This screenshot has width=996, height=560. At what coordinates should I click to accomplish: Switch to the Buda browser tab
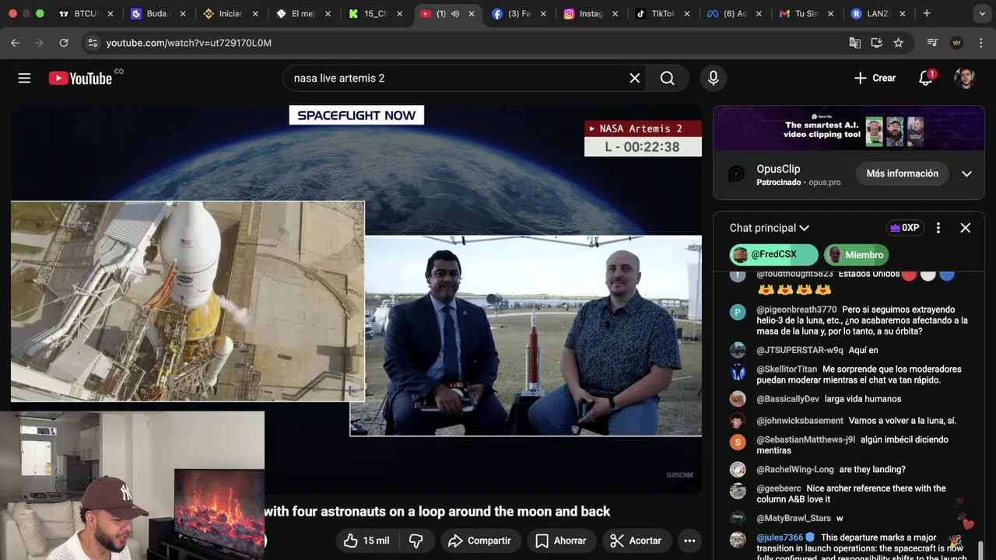coord(160,14)
